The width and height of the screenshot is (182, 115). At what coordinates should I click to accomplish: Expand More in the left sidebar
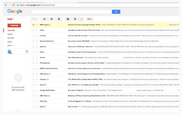pyautogui.click(x=10, y=46)
